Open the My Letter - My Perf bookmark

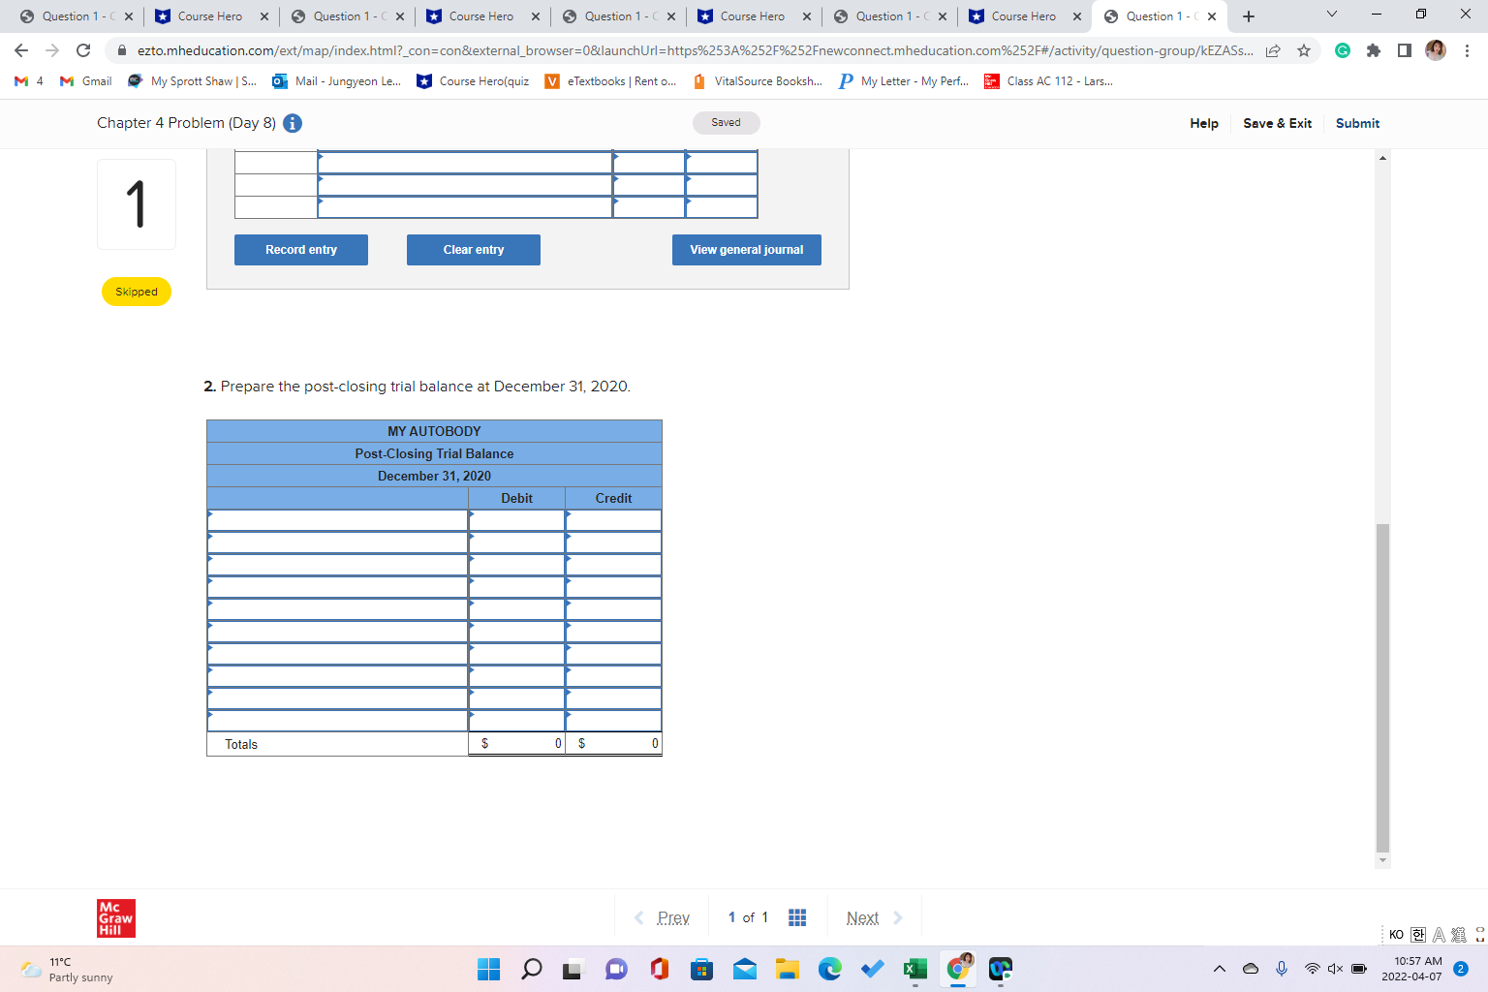(x=904, y=81)
